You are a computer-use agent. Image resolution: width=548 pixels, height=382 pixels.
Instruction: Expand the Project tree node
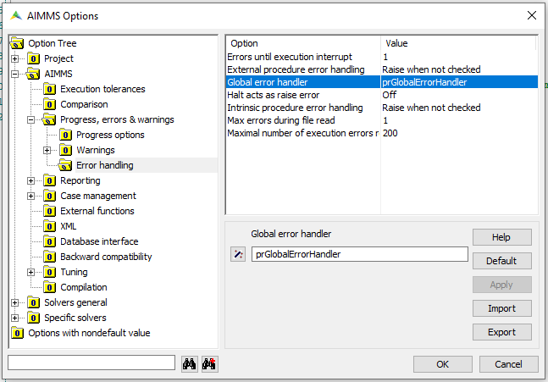click(14, 58)
